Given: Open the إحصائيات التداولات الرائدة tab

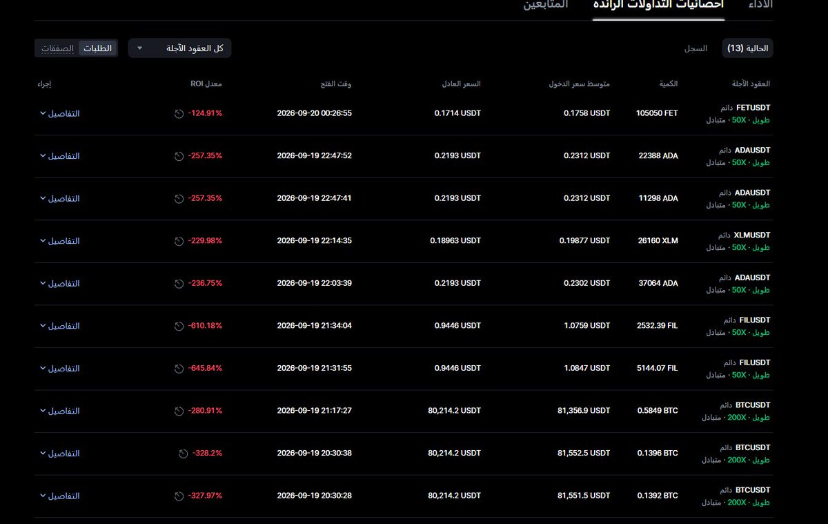Looking at the screenshot, I should coord(658,5).
